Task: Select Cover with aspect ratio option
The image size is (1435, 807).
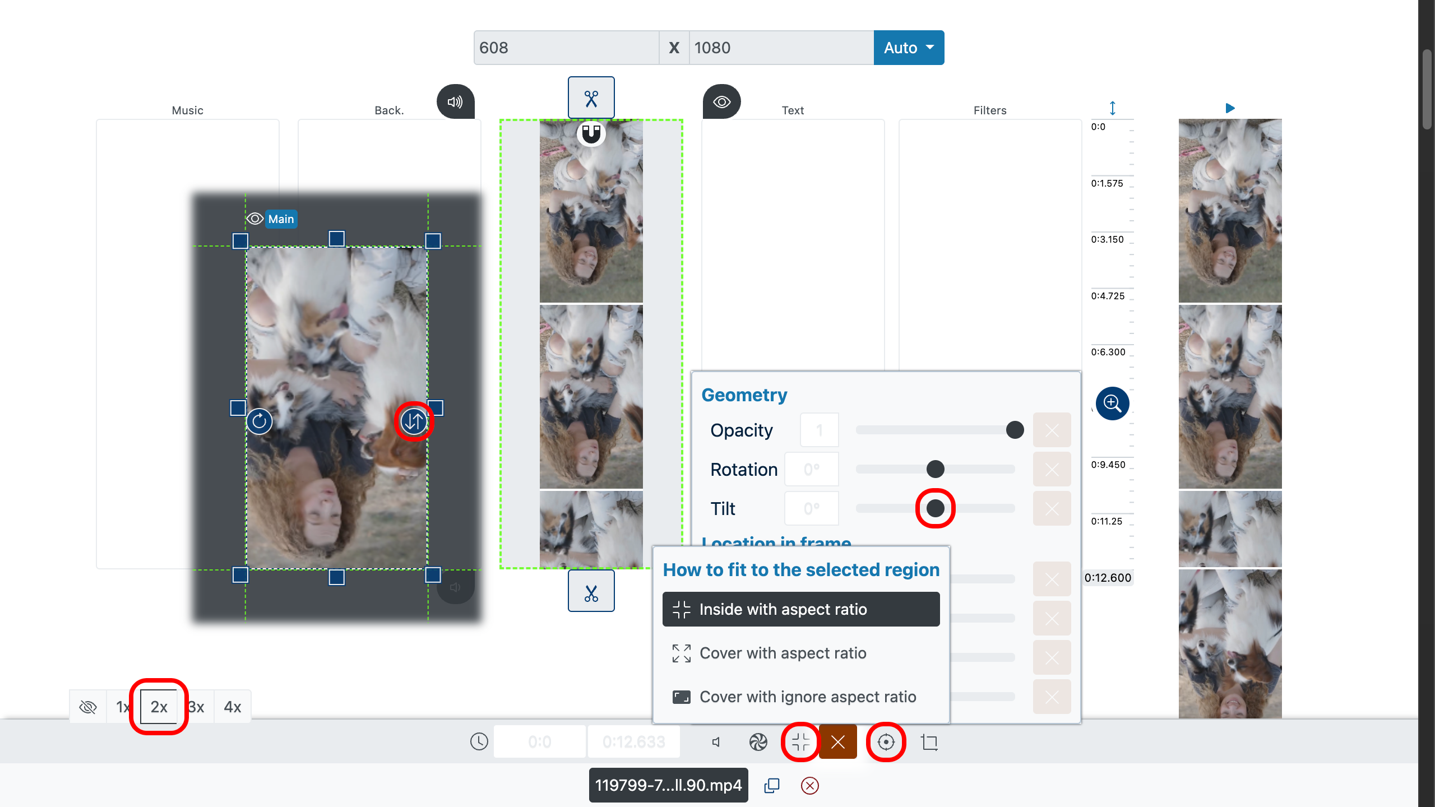Action: click(783, 653)
